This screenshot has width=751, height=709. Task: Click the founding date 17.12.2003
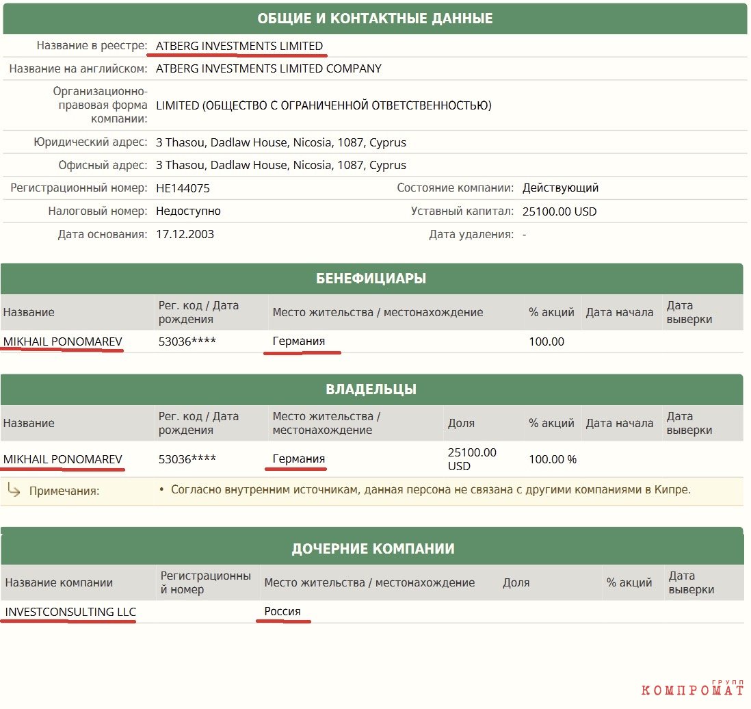[x=185, y=235]
